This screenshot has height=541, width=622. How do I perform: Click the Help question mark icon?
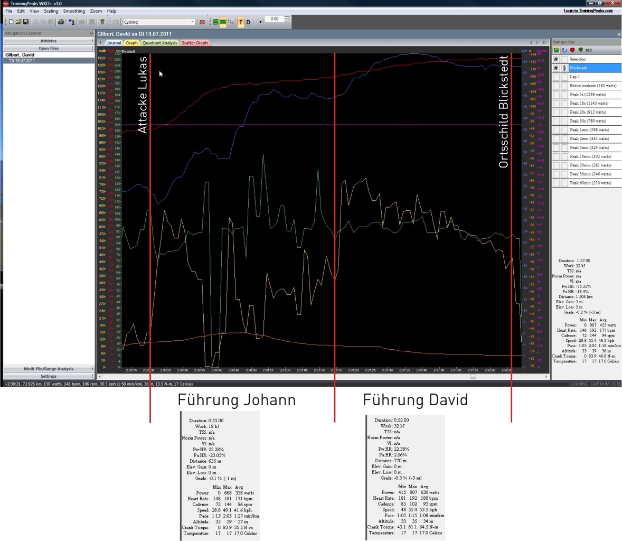[102, 22]
